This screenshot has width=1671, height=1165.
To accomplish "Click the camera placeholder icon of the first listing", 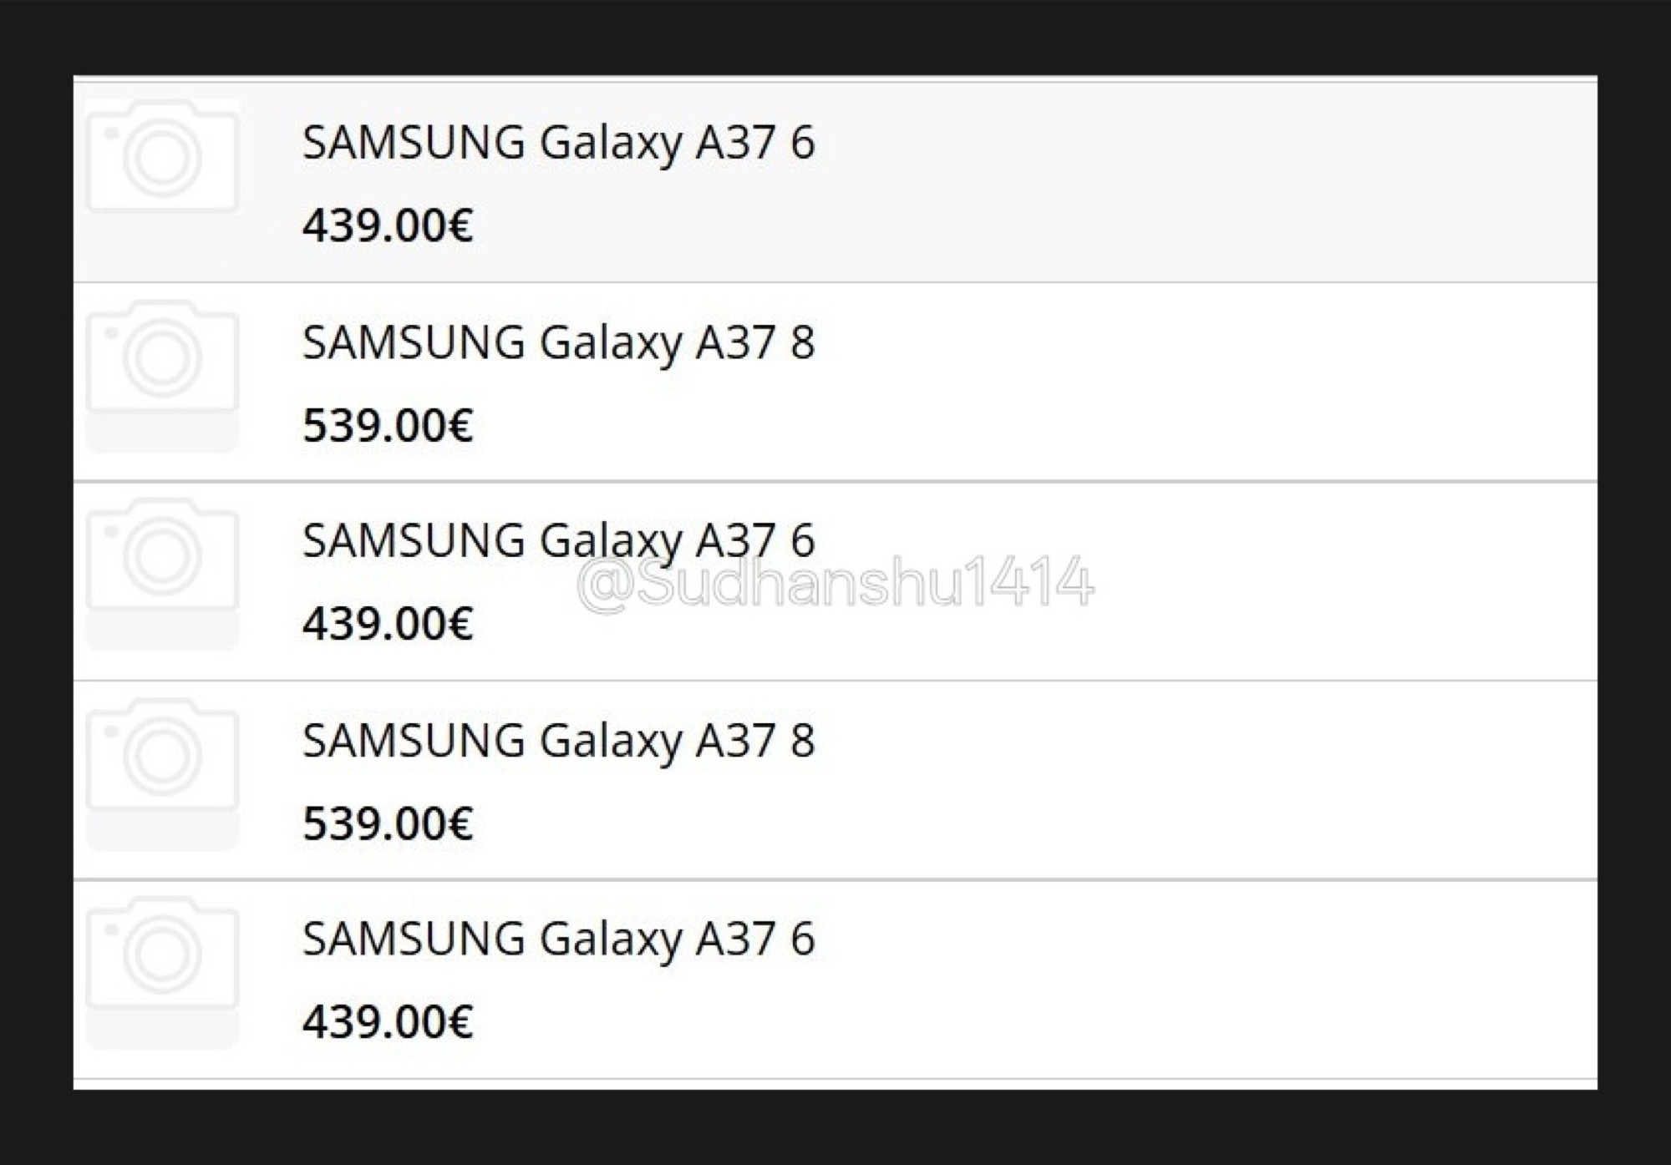I will pyautogui.click(x=162, y=157).
